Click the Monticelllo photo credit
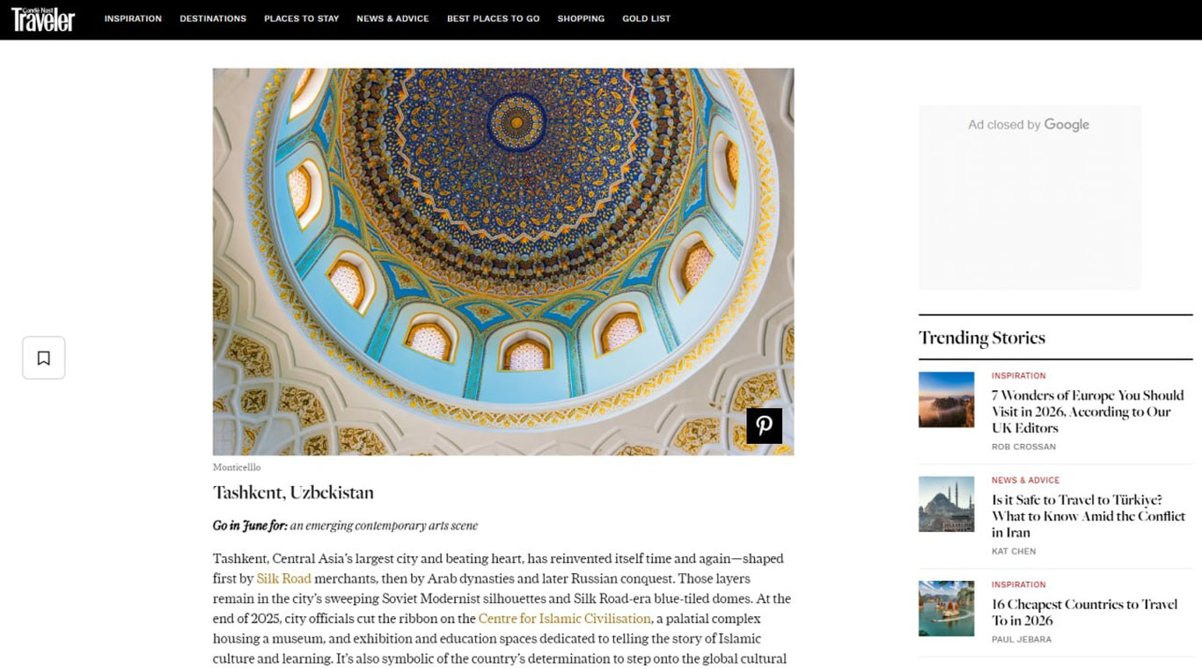 point(236,467)
